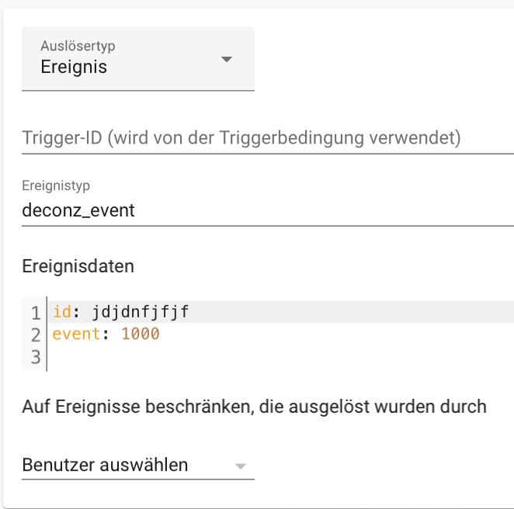Place cursor on the id key in editor
514x509 pixels.
pyautogui.click(x=62, y=313)
